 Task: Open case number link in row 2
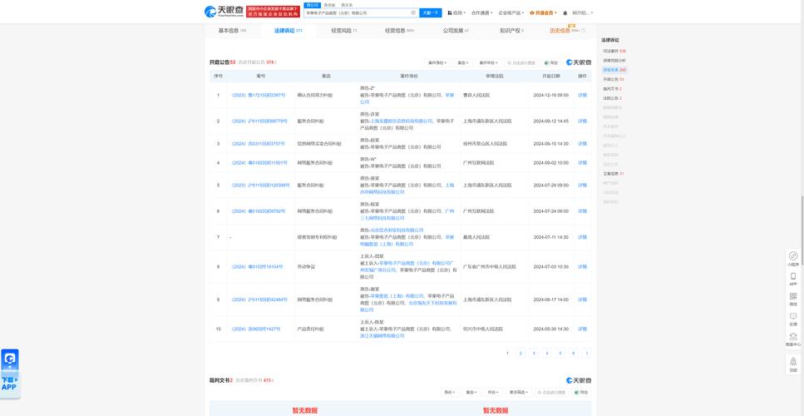pos(259,121)
